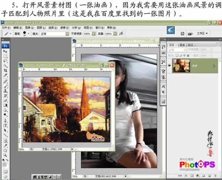This screenshot has width=222, height=180.
Task: Select the Zoom tool
Action: [5, 155]
